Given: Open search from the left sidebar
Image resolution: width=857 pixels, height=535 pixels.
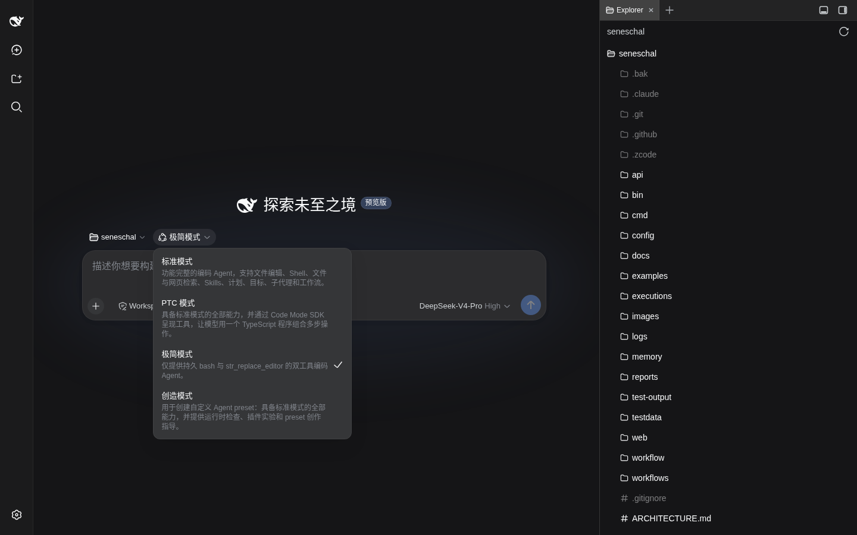Looking at the screenshot, I should coord(17,107).
